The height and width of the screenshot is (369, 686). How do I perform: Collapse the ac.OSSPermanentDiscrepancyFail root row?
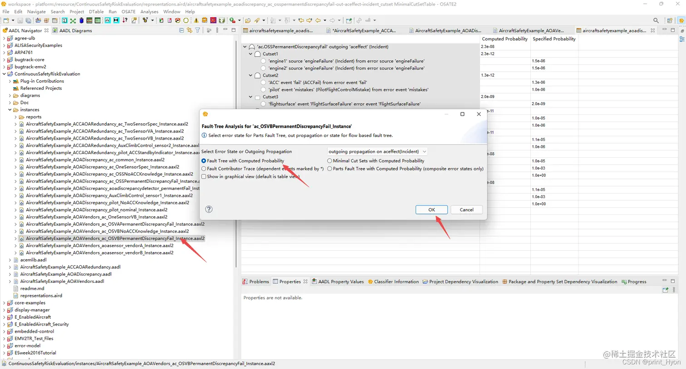coord(245,47)
